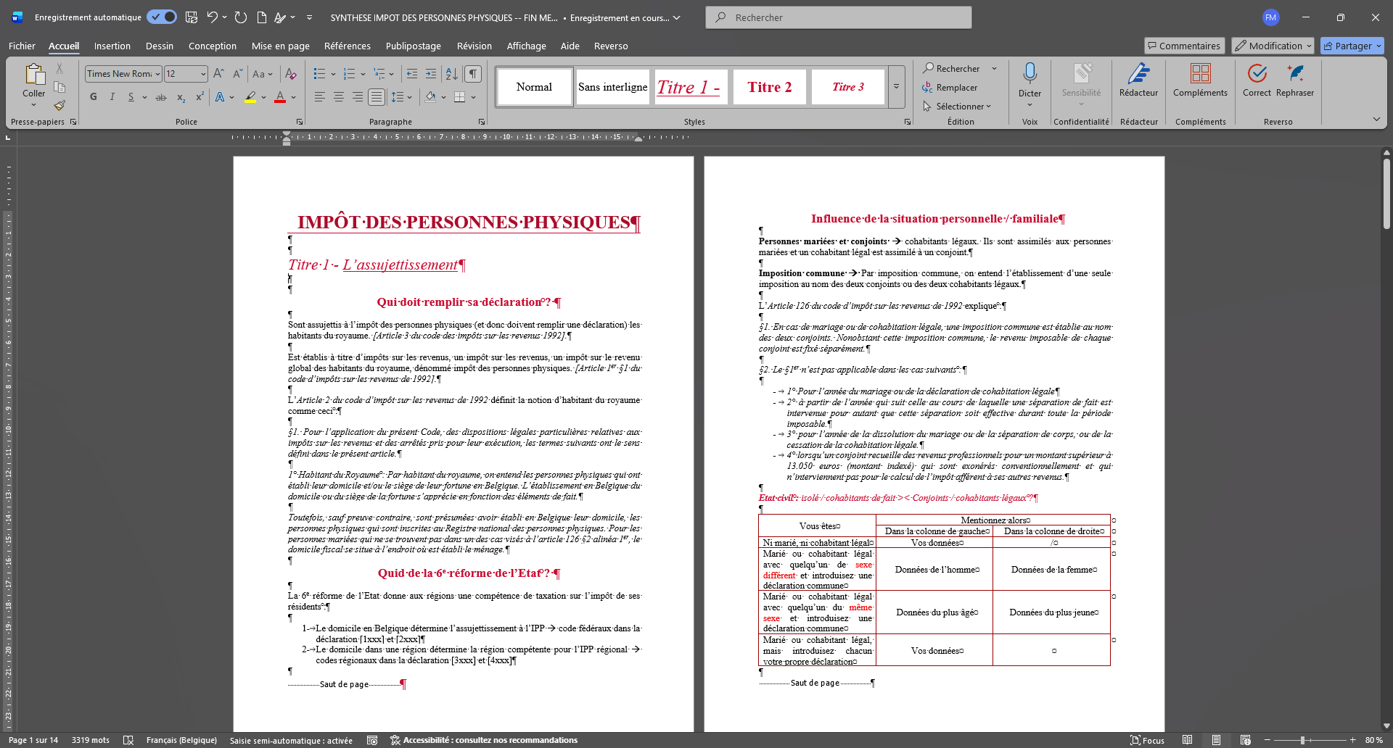Switch to Web layout view in status bar
1393x748 pixels.
coord(1245,740)
